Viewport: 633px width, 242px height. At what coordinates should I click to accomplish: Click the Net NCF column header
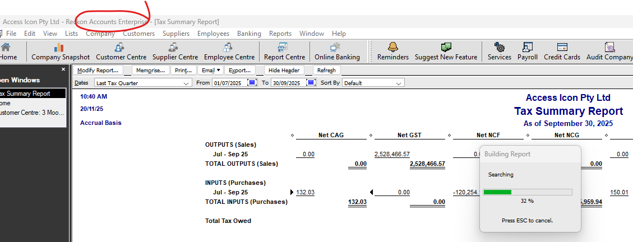[x=488, y=135]
